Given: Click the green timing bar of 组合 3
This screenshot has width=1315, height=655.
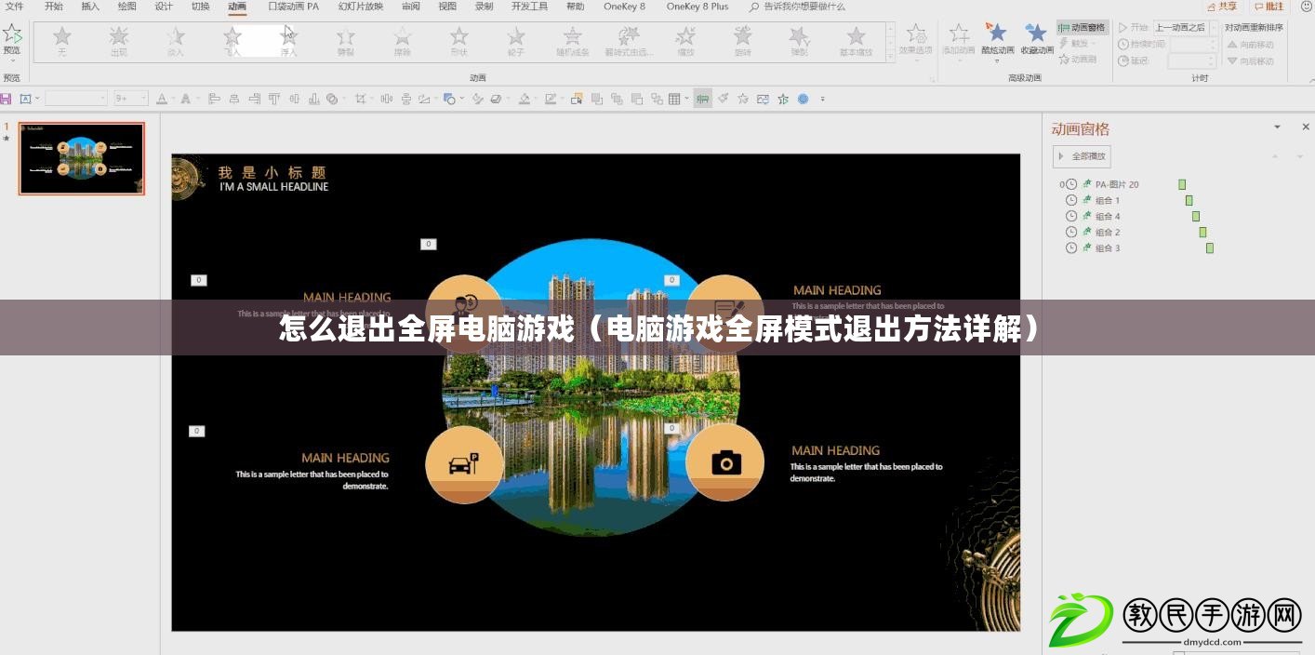Looking at the screenshot, I should pyautogui.click(x=1210, y=247).
